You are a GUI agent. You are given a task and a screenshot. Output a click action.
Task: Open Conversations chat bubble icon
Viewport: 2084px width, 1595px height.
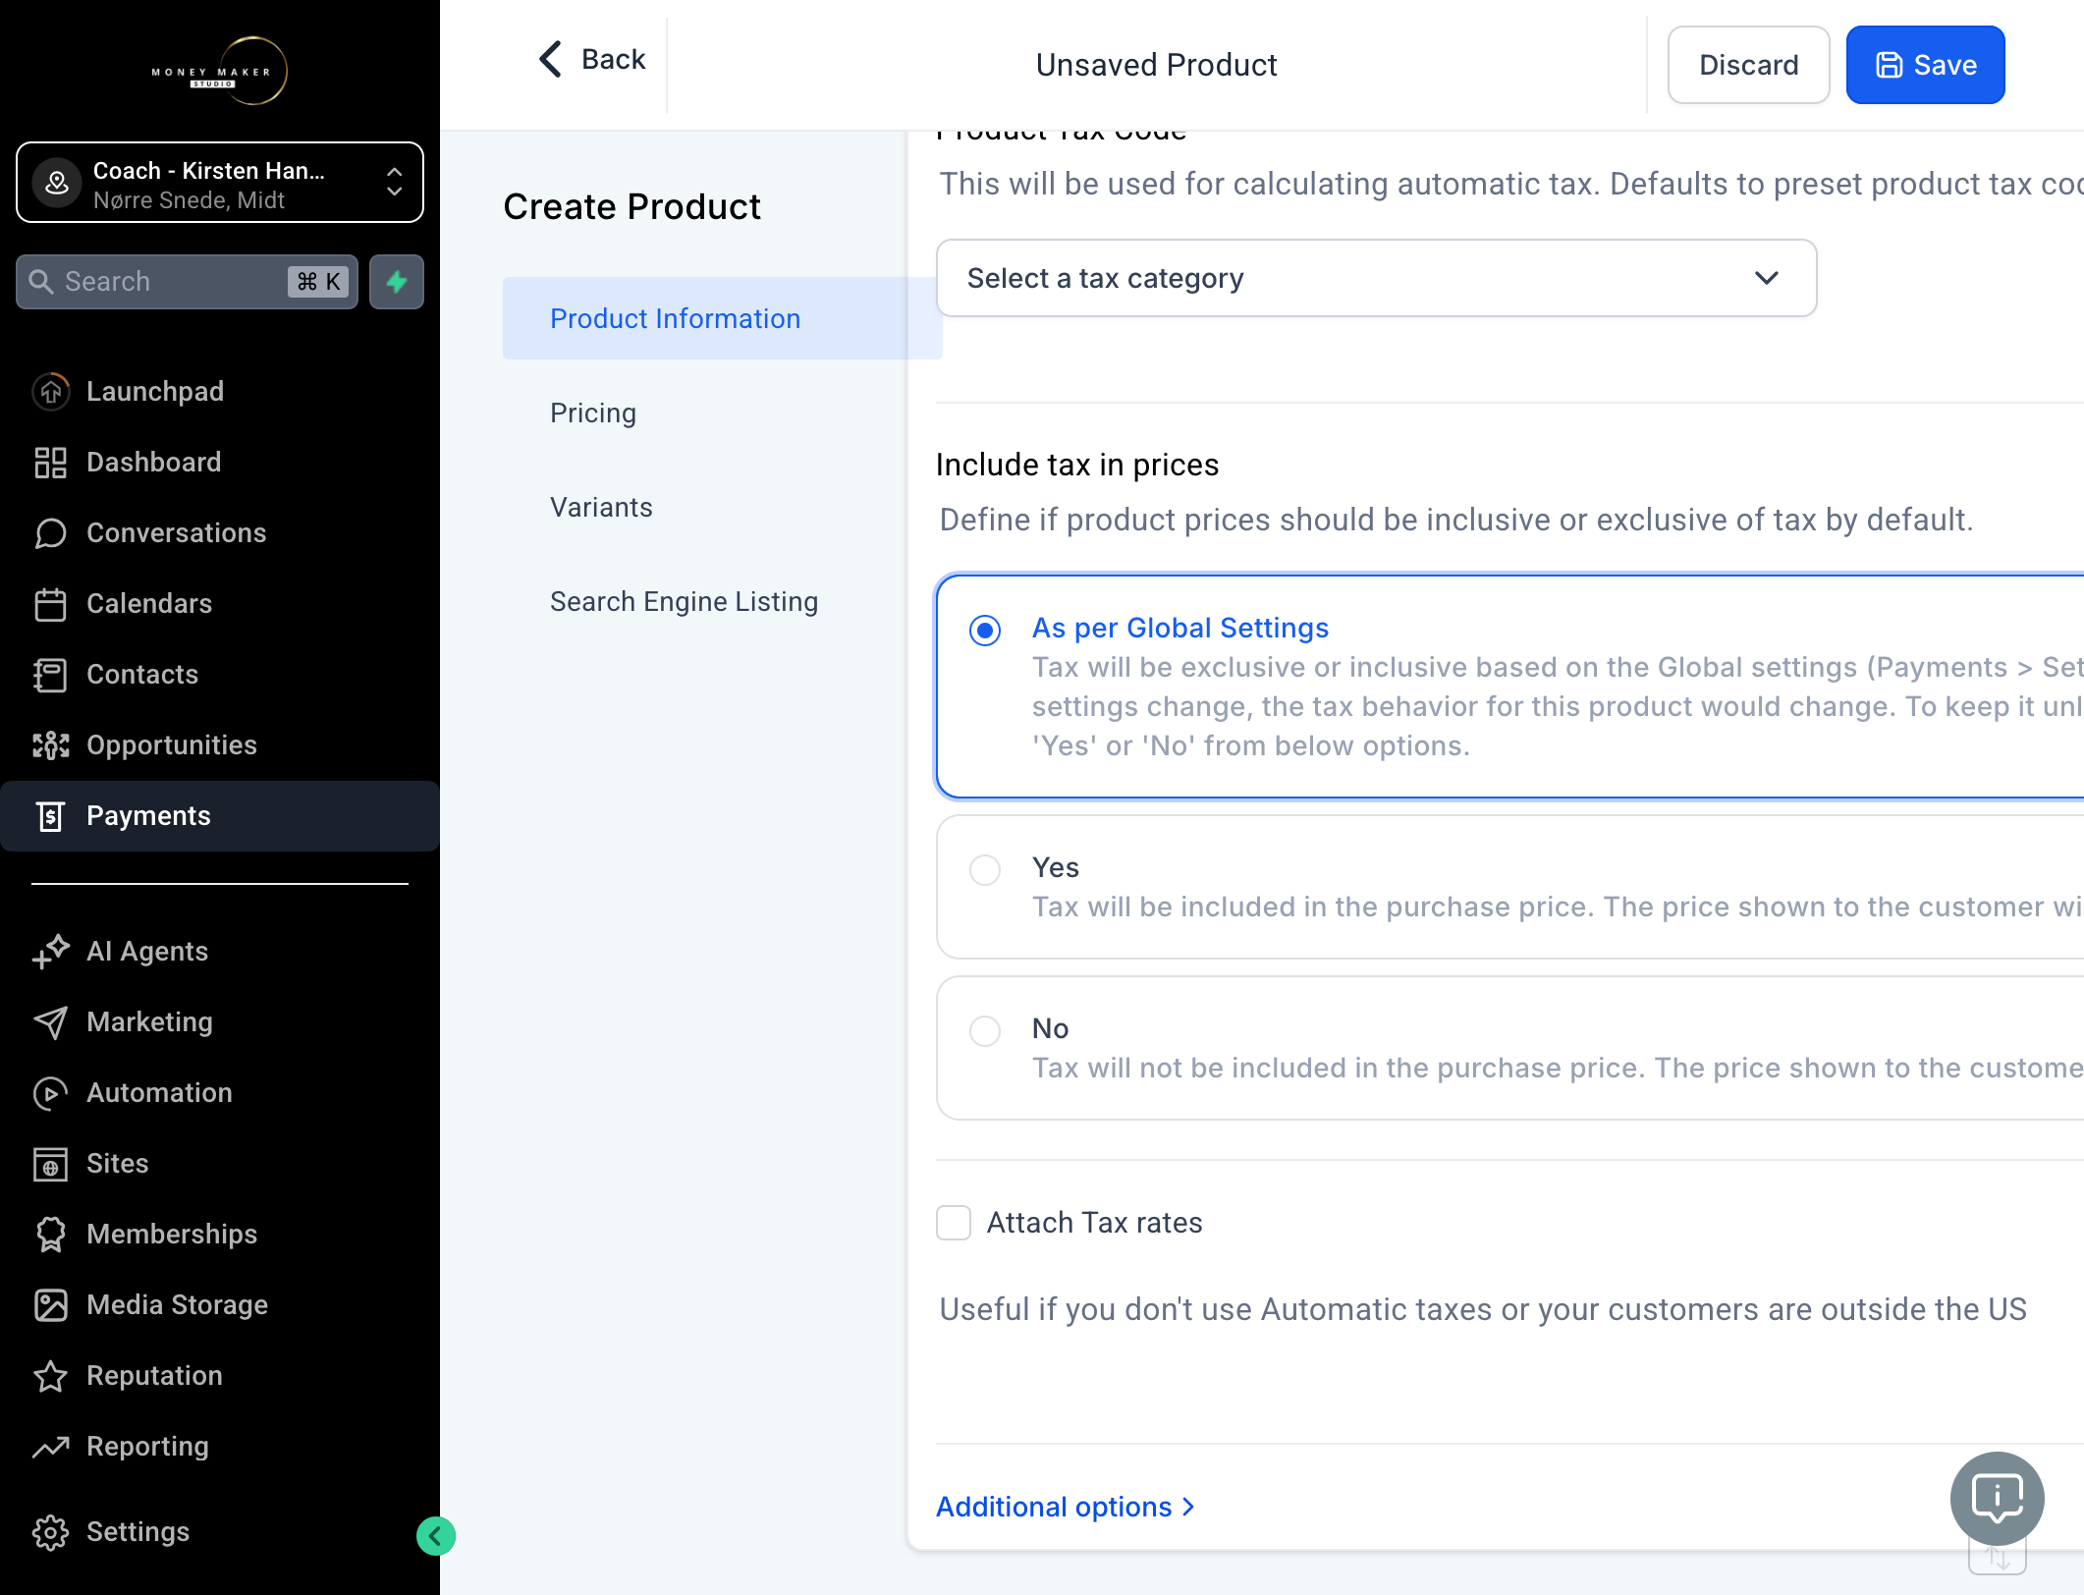(50, 532)
